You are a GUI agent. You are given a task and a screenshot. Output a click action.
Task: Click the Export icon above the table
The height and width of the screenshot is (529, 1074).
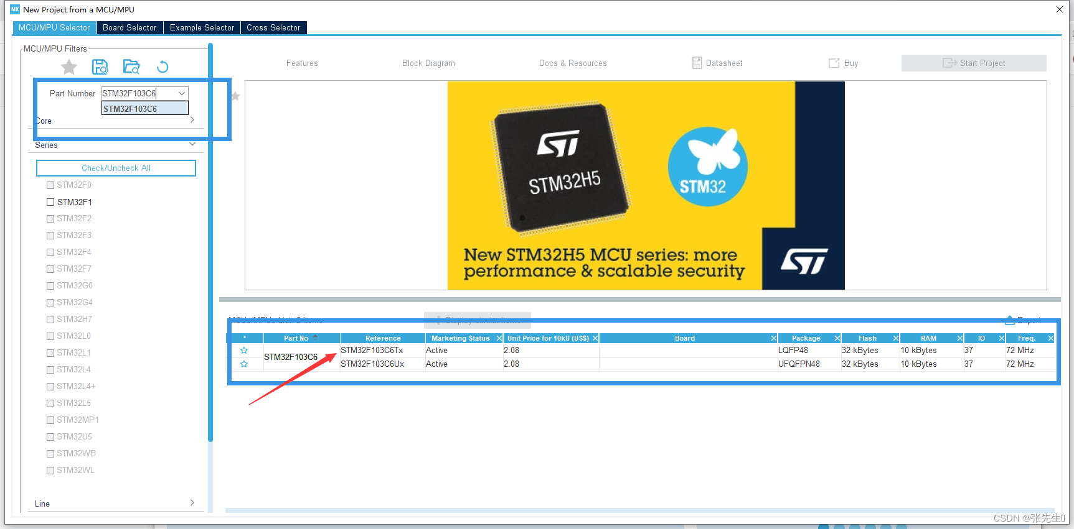pos(1010,320)
